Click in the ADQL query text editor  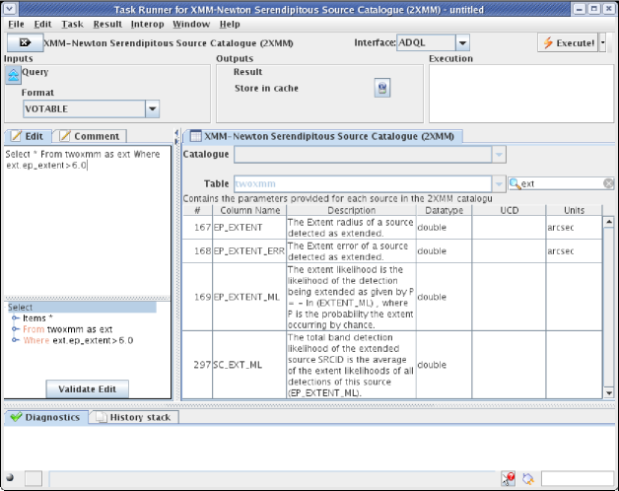[x=88, y=221]
